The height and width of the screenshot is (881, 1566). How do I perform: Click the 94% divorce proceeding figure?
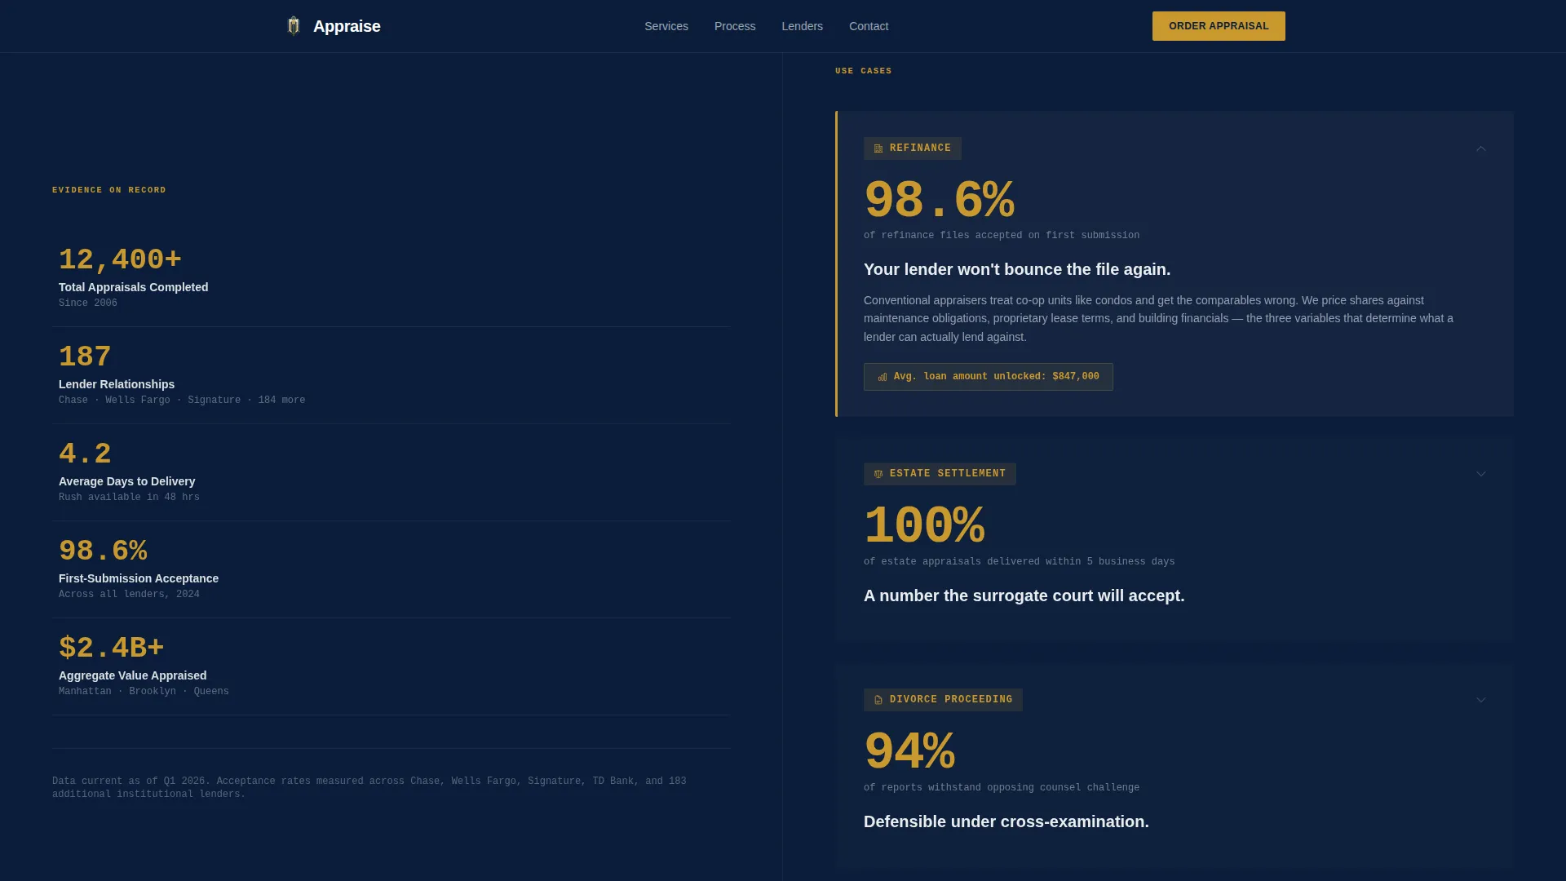pyautogui.click(x=909, y=752)
